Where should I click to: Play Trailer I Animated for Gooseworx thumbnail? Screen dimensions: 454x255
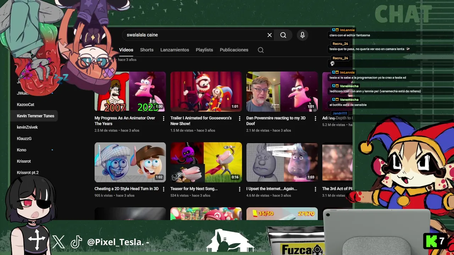[x=206, y=92]
